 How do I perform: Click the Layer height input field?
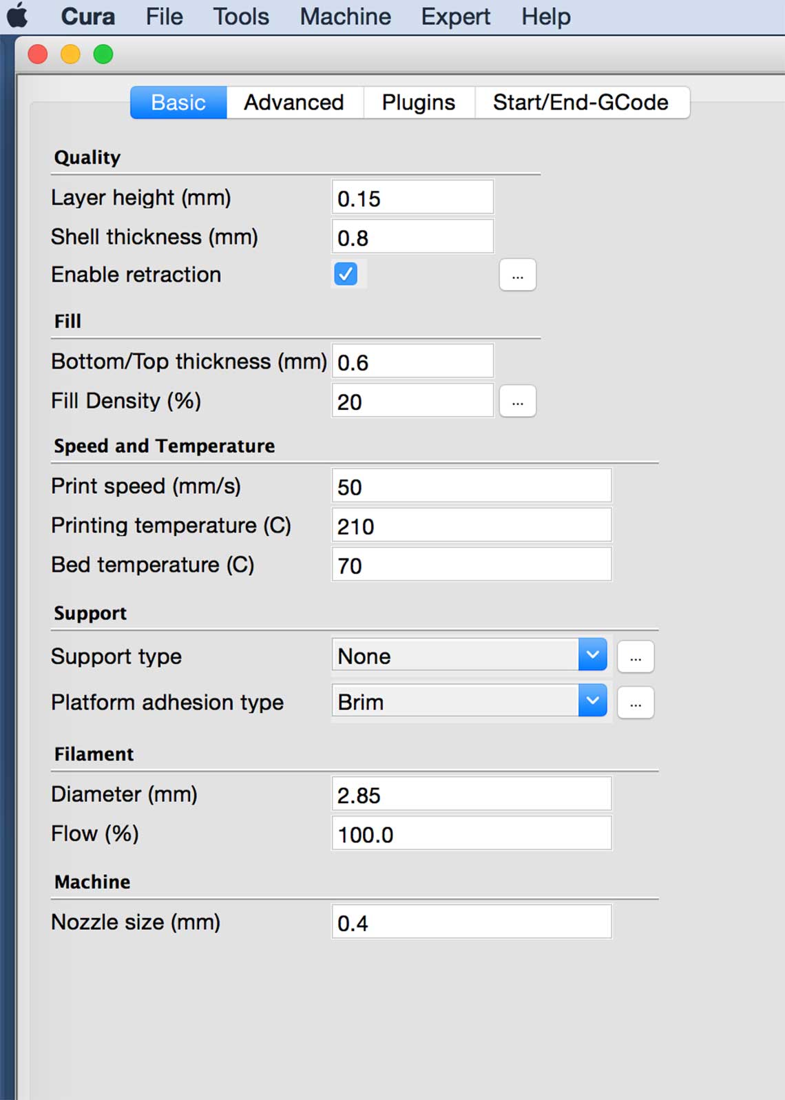(x=412, y=198)
